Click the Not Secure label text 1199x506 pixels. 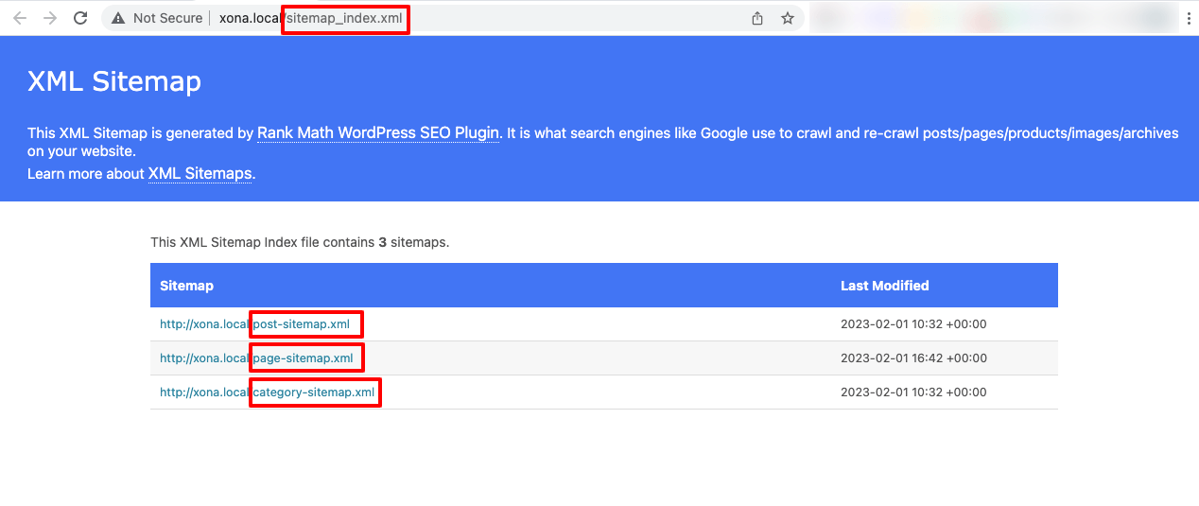167,18
